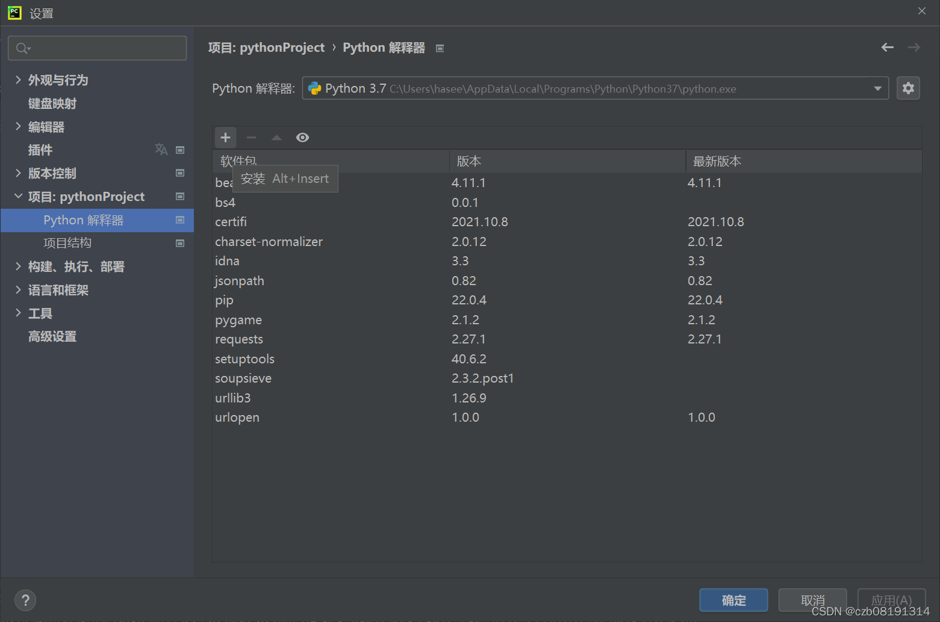Screen dimensions: 940x622
Task: Click the breadcrumb project-level icon after Python 解释器
Action: tap(440, 48)
